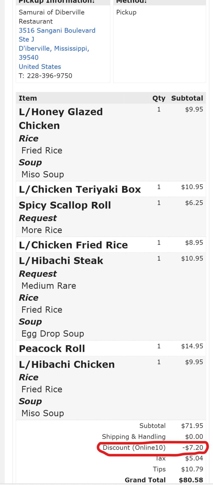Click the restaurant phone number 228-396-9750
This screenshot has height=485, width=213.
(49, 76)
